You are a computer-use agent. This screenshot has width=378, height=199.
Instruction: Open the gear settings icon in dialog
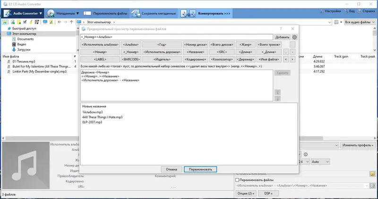tap(294, 37)
